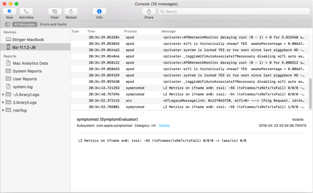Open the Info inspector icon
Viewport: 313px width, 193px height.
[99, 11]
